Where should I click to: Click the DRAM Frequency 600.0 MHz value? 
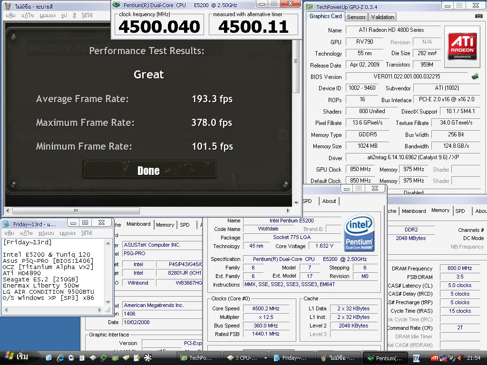(460, 268)
